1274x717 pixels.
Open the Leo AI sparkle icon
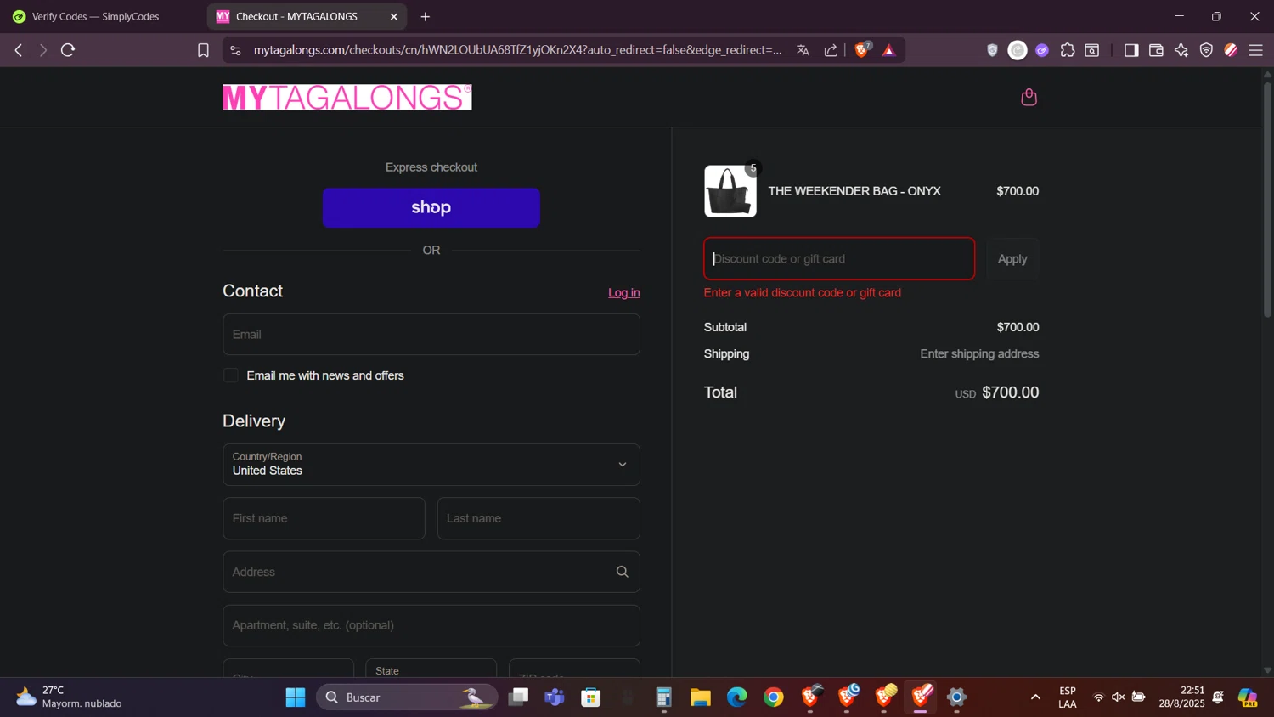pyautogui.click(x=1181, y=50)
